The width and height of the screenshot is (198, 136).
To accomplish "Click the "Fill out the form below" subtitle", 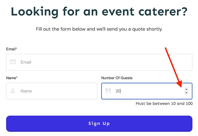I will pos(99,29).
